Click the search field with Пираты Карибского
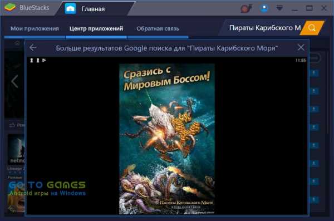Viewport: 334px width, 221px height. [264, 28]
